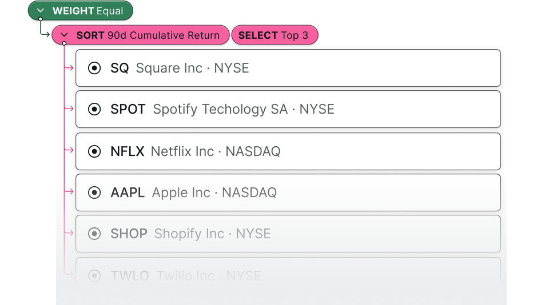Image resolution: width=533 pixels, height=305 pixels.
Task: Click the pink arrow pointing to SQ row
Action: pos(70,69)
